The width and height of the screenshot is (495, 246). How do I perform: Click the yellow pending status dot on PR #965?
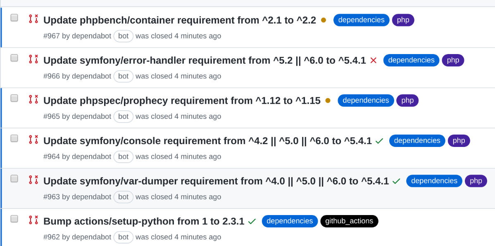328,100
